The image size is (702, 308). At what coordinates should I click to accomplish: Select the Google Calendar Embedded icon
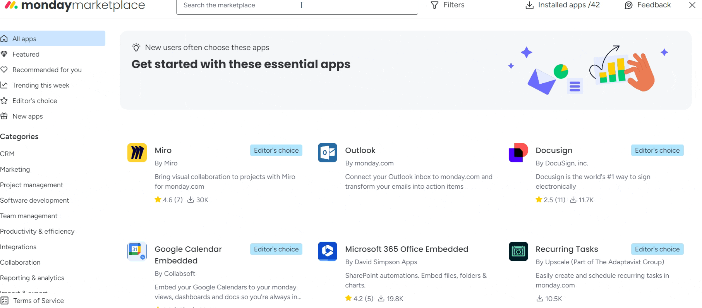137,251
